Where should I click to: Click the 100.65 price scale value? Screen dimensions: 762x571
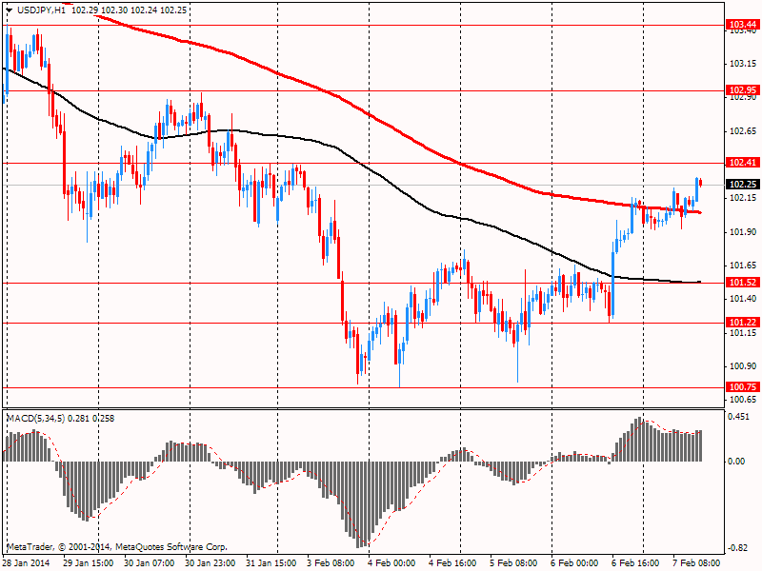coord(743,400)
